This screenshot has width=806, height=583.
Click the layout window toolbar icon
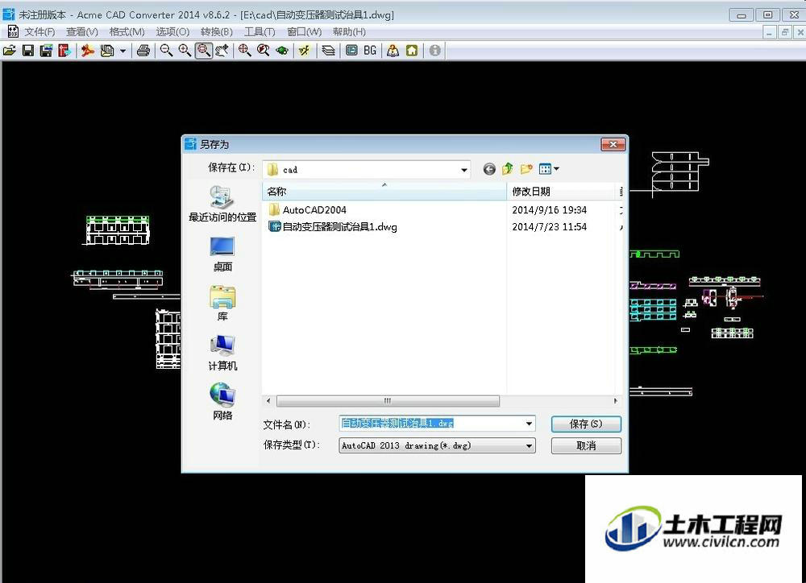click(351, 51)
